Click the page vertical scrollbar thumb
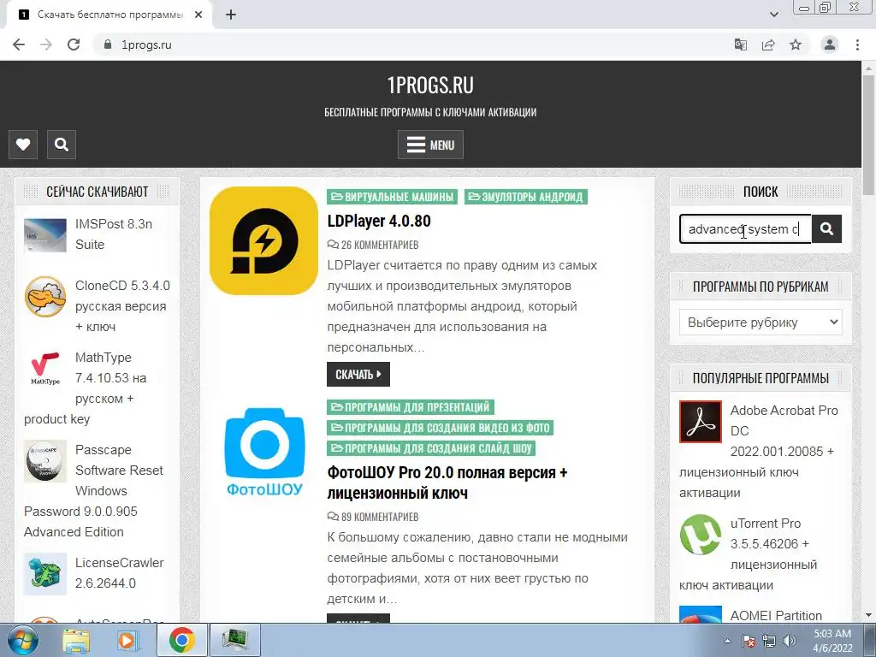 tap(869, 134)
